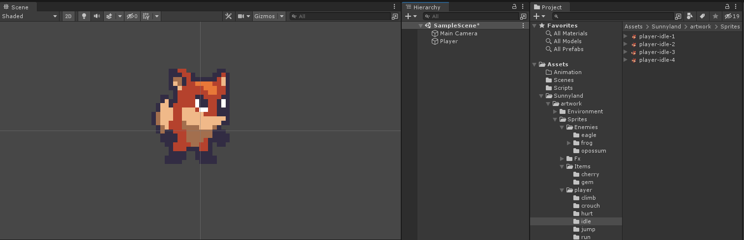The image size is (744, 240).
Task: Open the Scenes folder
Action: (x=560, y=80)
